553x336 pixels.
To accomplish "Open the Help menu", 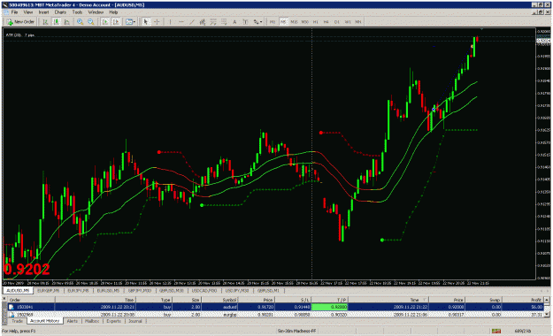I will (x=113, y=12).
